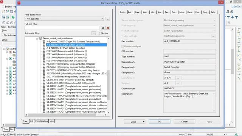The height and width of the screenshot is (136, 242).
Task: Select SICK.1072856 Inductive proximity sensors
Action: [x=68, y=77]
